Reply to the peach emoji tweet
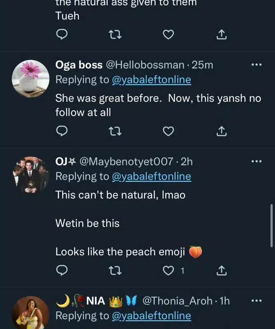The image size is (275, 329). tap(62, 270)
